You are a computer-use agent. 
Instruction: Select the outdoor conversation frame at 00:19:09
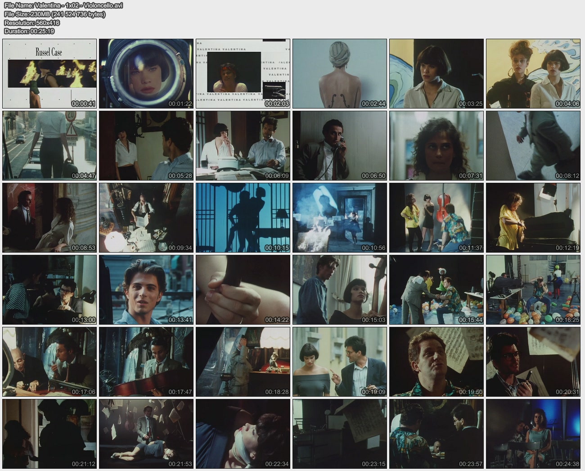pyautogui.click(x=340, y=362)
